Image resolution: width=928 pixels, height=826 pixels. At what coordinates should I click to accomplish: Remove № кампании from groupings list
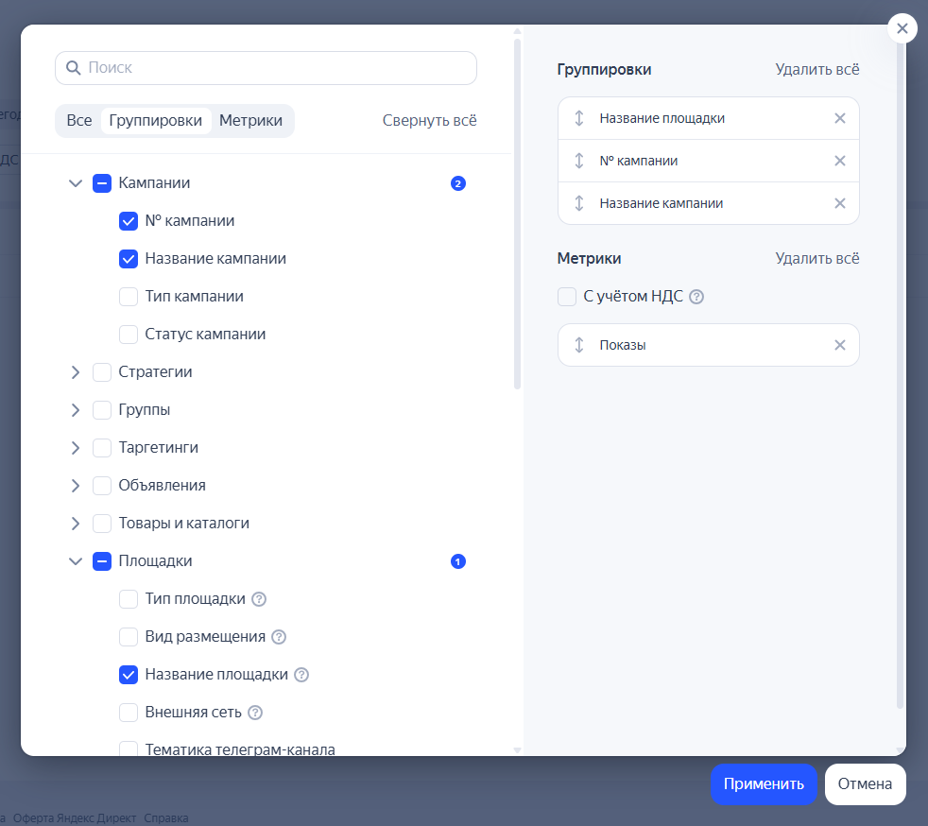pos(839,161)
